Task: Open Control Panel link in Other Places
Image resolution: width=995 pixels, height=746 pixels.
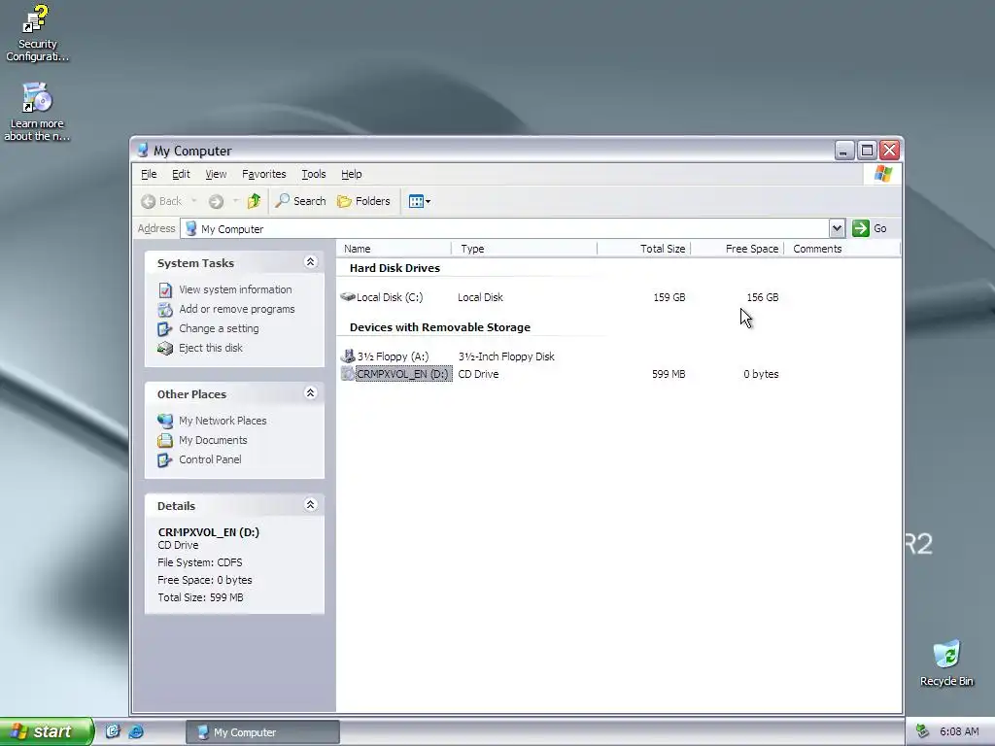Action: (210, 459)
